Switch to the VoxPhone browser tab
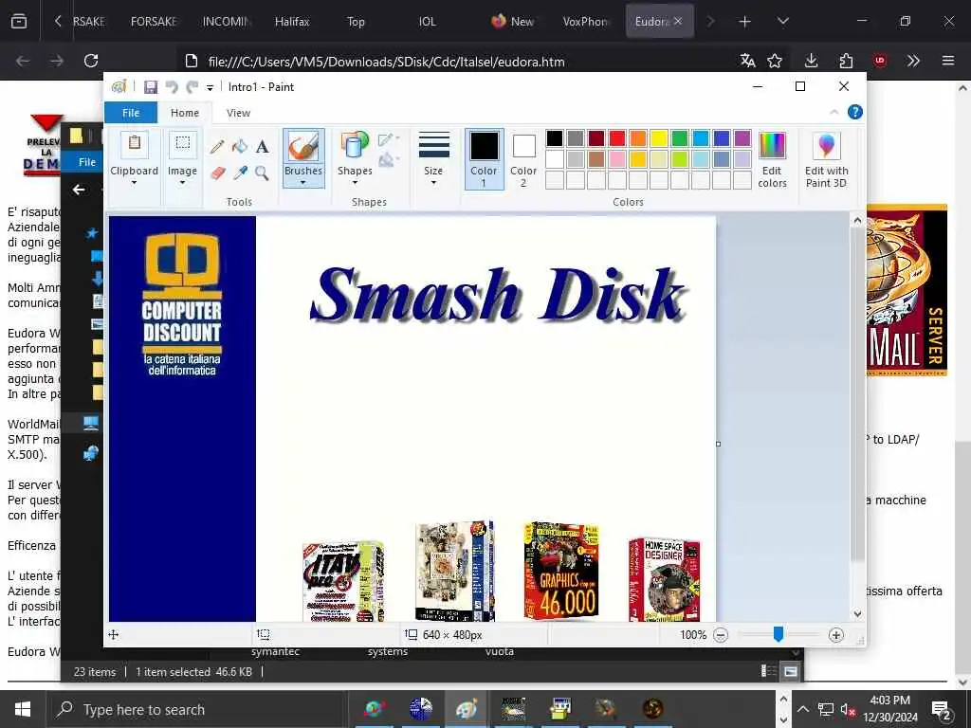Image resolution: width=971 pixels, height=728 pixels. (x=585, y=21)
